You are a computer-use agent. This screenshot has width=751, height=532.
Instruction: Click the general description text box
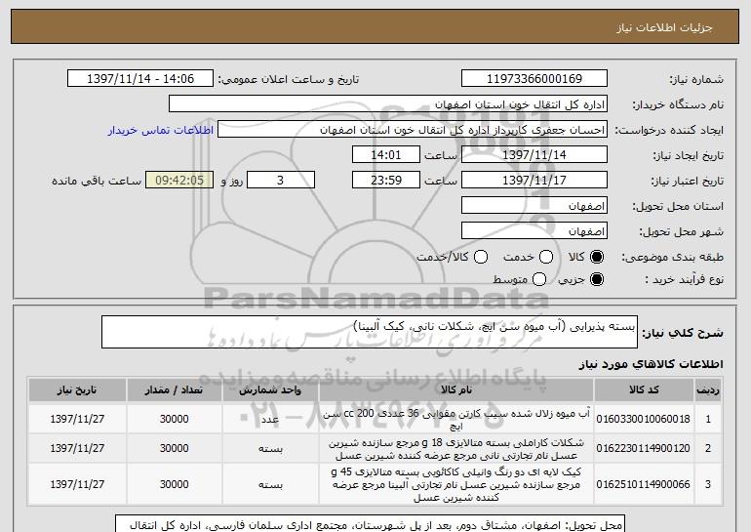tap(370, 332)
